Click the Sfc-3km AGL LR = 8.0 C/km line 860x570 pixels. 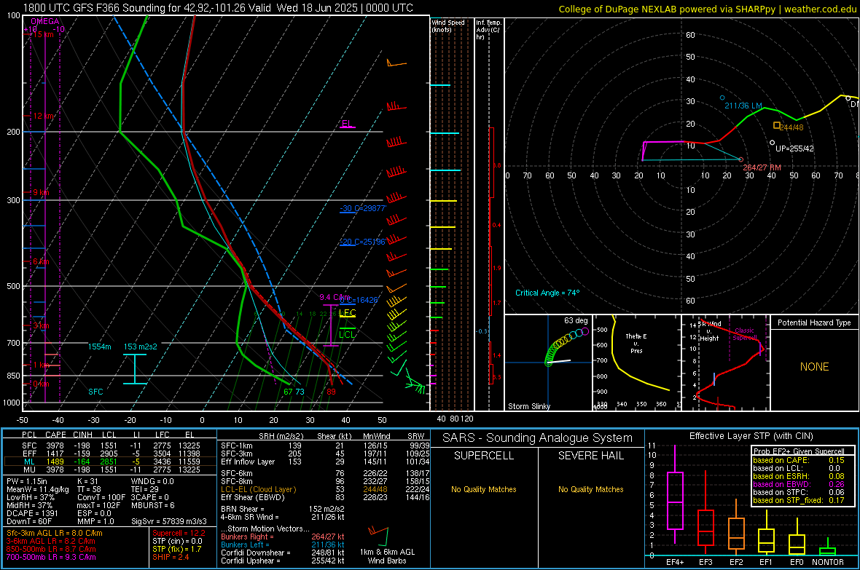[55, 533]
